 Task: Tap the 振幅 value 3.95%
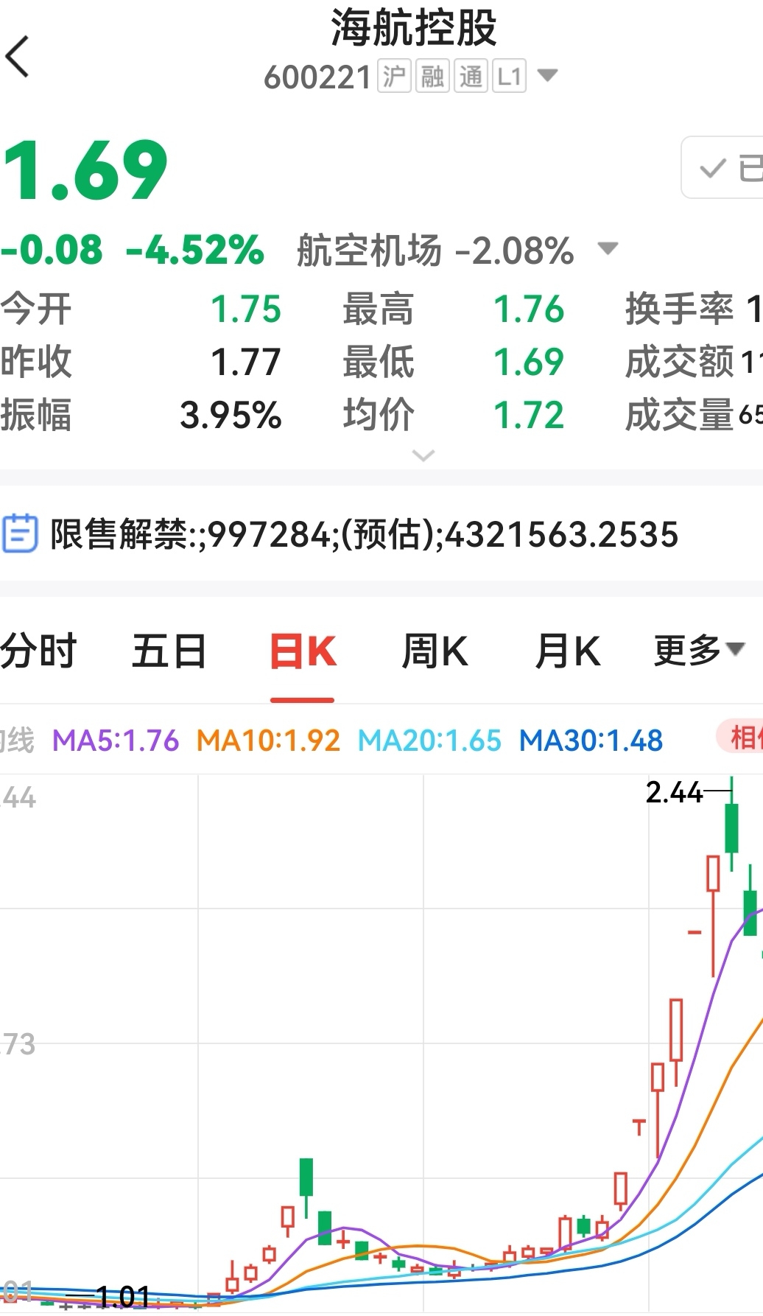click(231, 415)
